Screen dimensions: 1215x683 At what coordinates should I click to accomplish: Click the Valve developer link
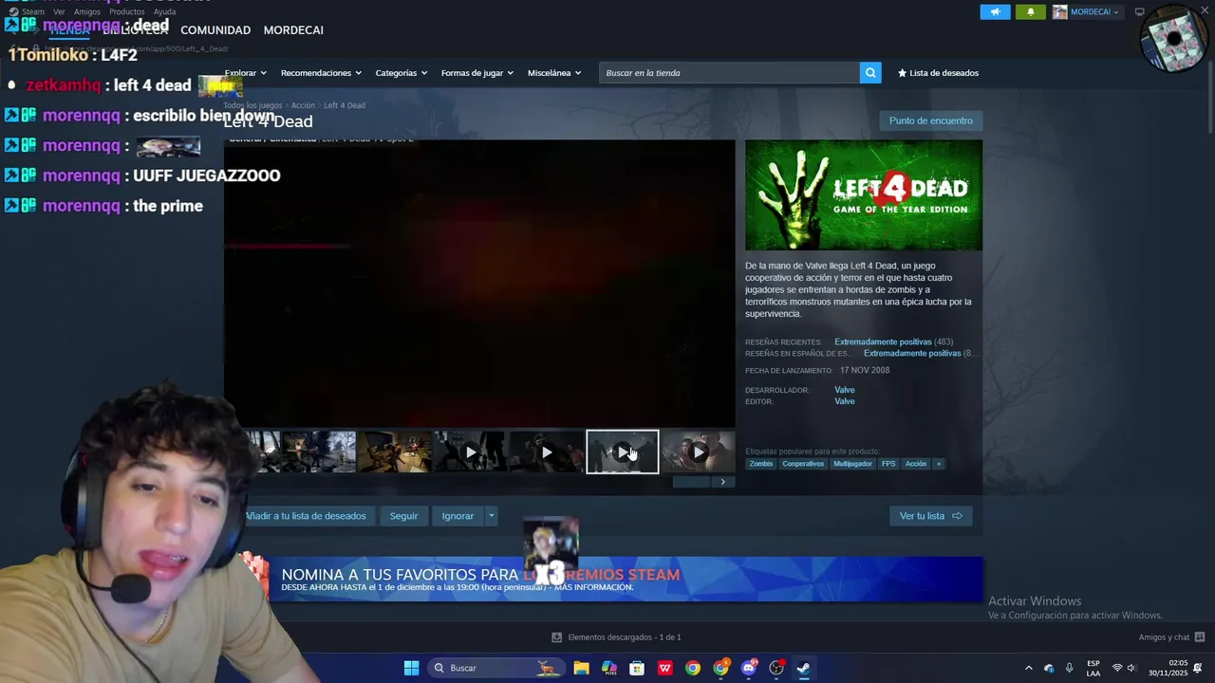point(845,390)
